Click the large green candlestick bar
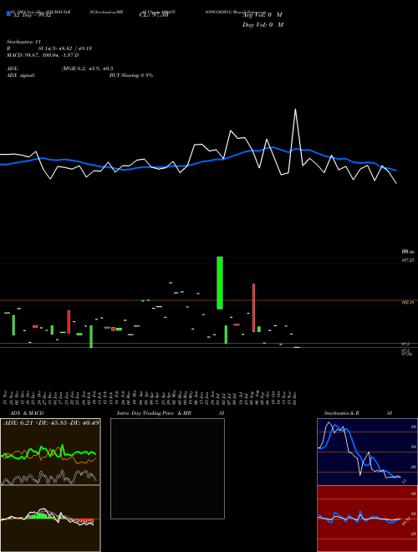The width and height of the screenshot is (418, 552). pyautogui.click(x=220, y=283)
